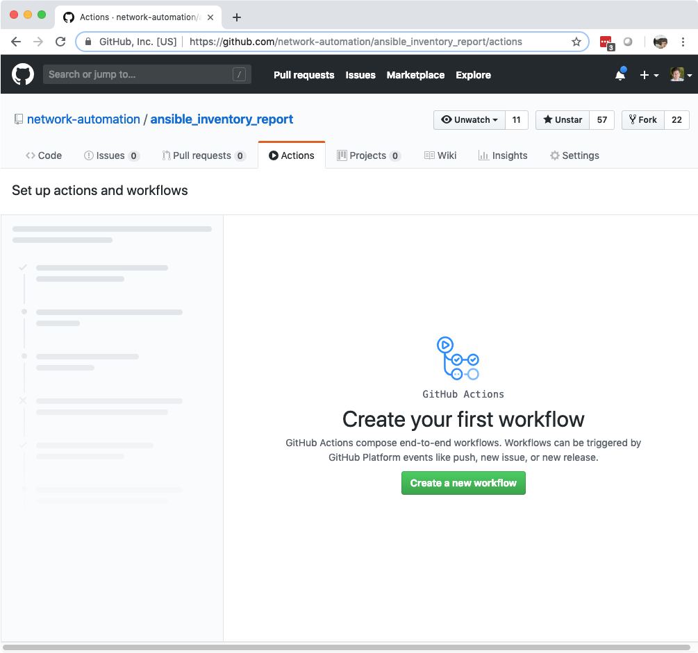Fork the repository
The height and width of the screenshot is (653, 698).
643,119
